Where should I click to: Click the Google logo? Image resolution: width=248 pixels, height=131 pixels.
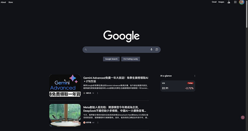click(x=121, y=36)
